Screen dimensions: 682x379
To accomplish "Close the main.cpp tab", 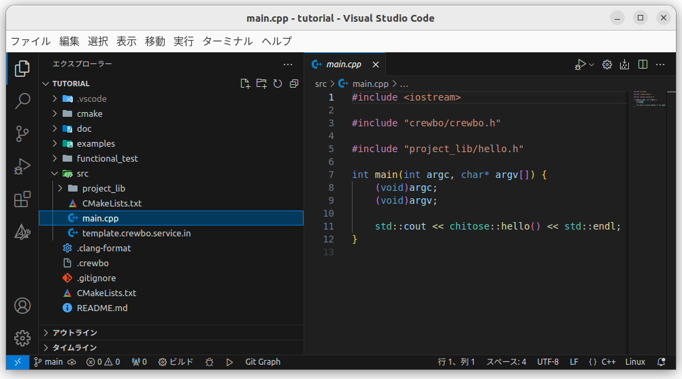I will click(x=376, y=65).
